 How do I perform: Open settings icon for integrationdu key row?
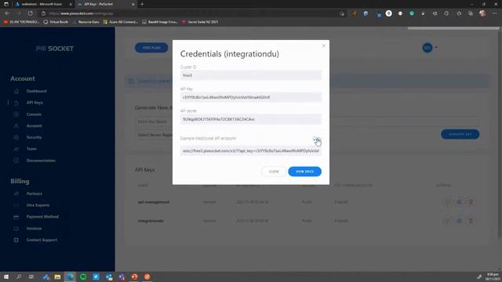tap(460, 221)
